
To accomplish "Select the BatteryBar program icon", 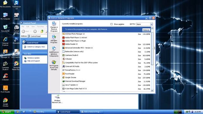I will tap(63, 52).
